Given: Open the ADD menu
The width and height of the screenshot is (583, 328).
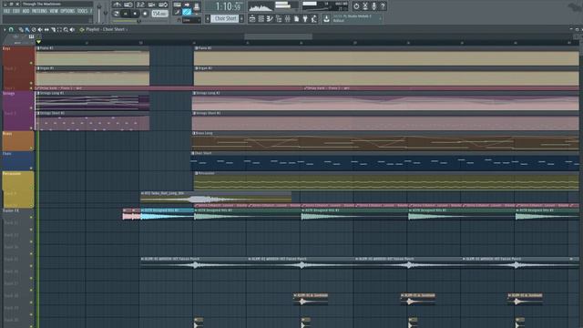Looking at the screenshot, I should click(26, 11).
